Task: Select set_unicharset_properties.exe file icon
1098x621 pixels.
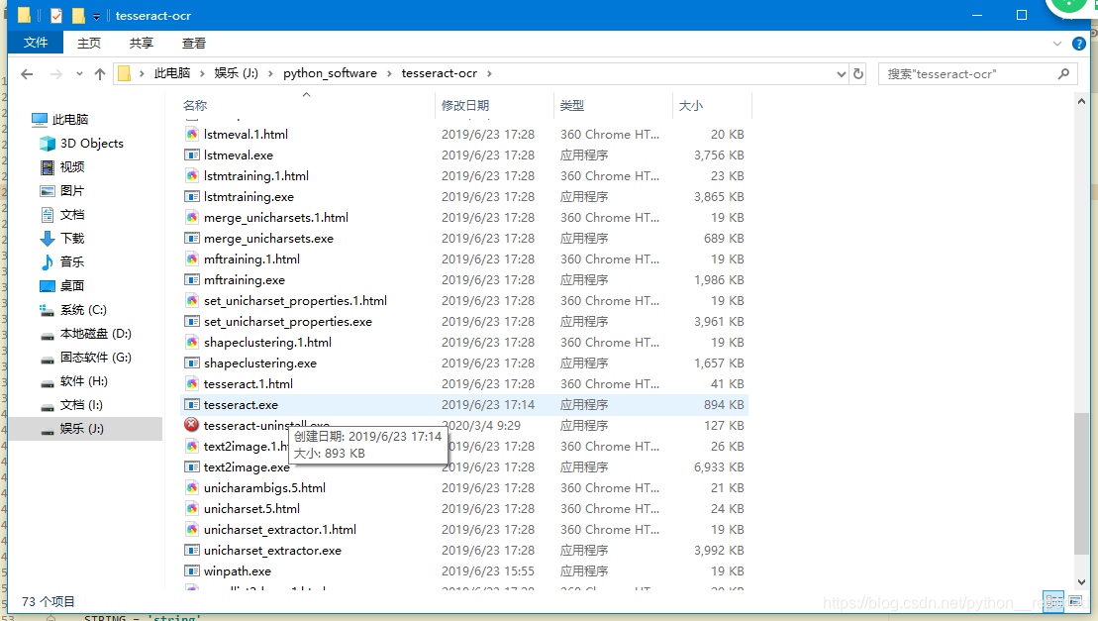Action: 192,321
